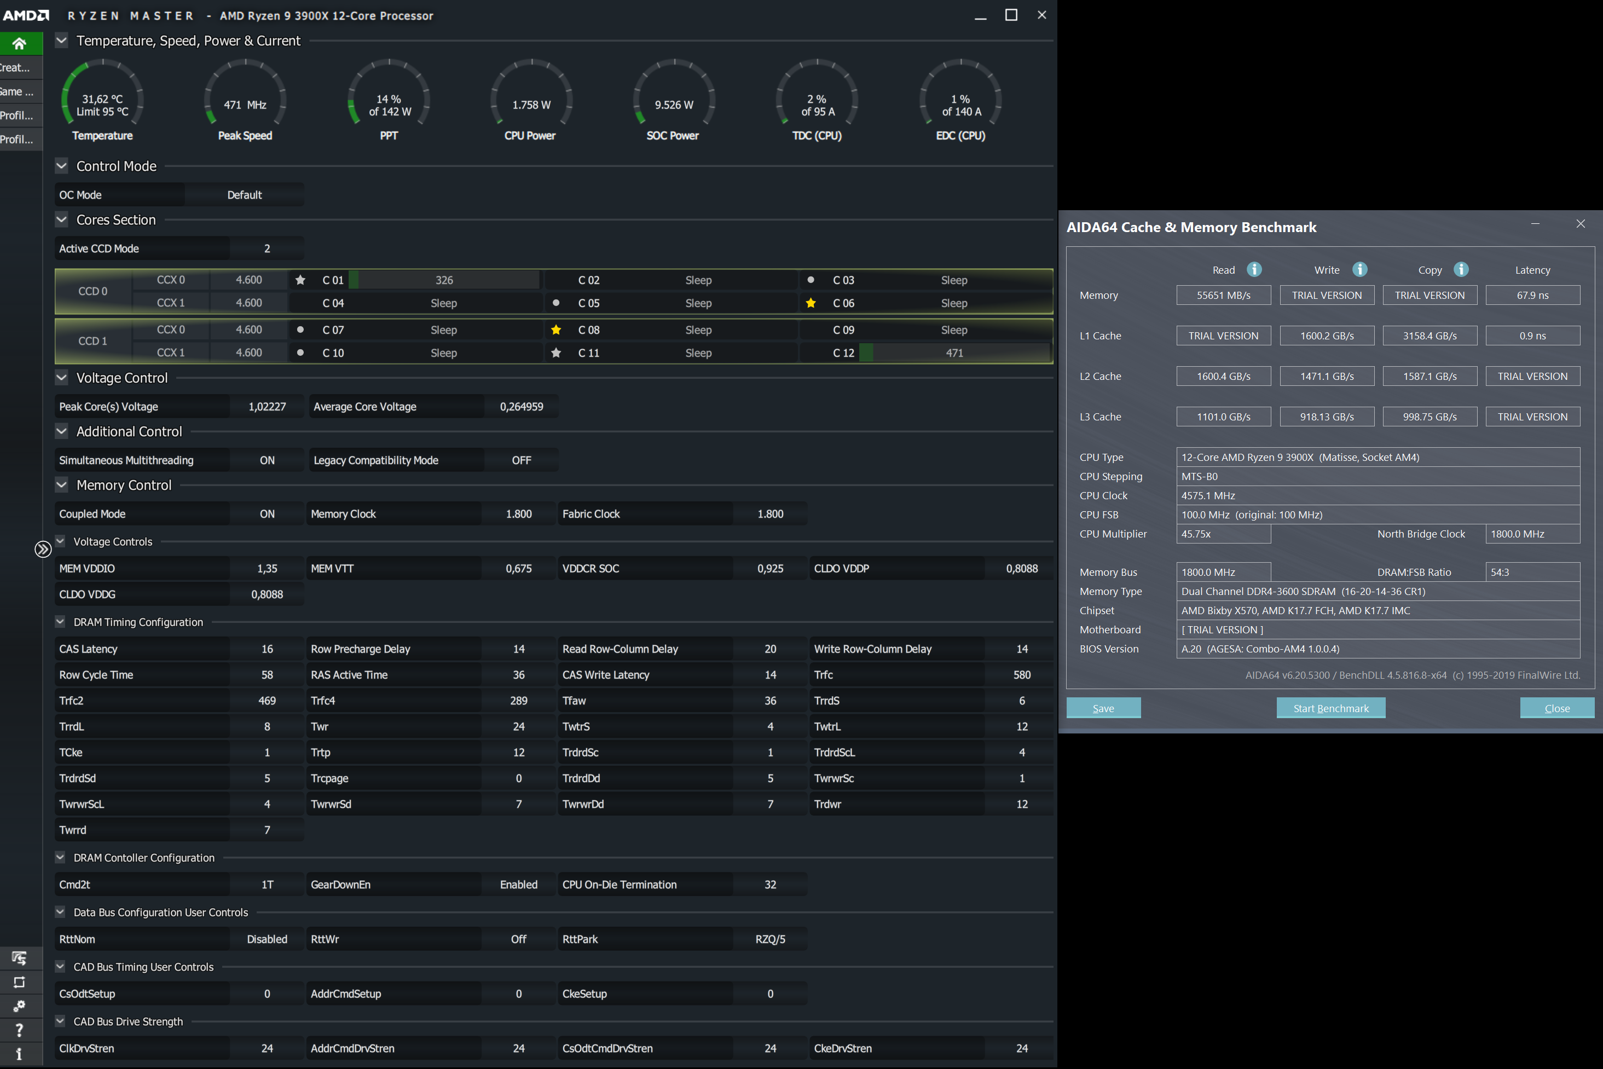
Task: Collapse the Voltage Control section
Action: click(x=61, y=377)
